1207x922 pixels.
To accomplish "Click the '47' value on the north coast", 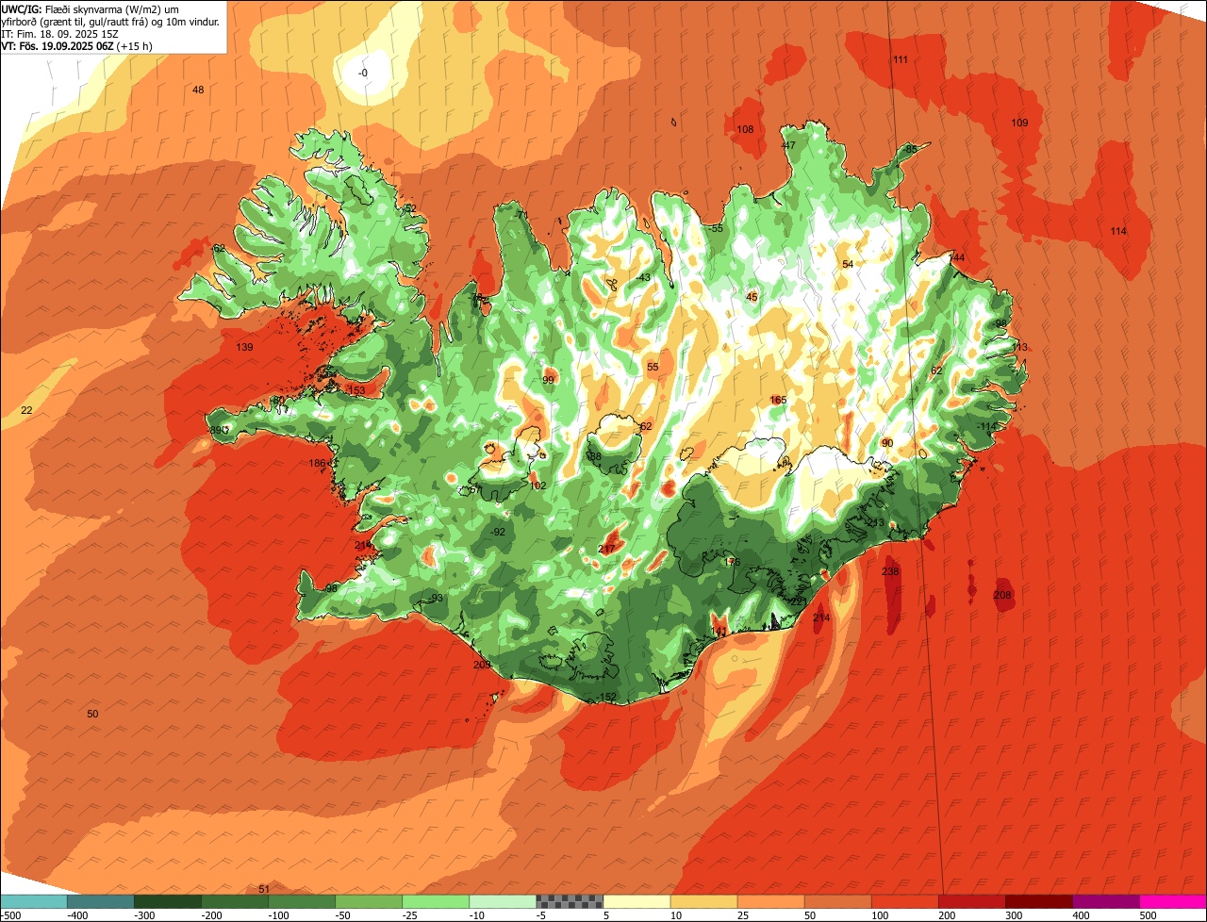I will (789, 145).
